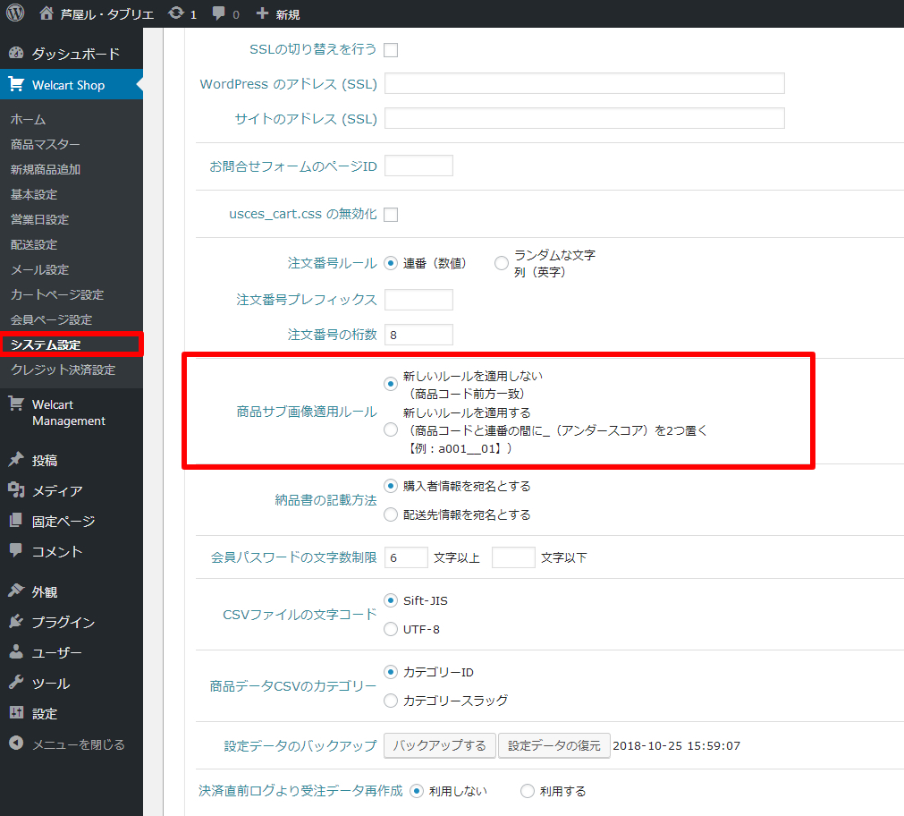Select ランダムな文字列（英字） radio option

click(502, 263)
